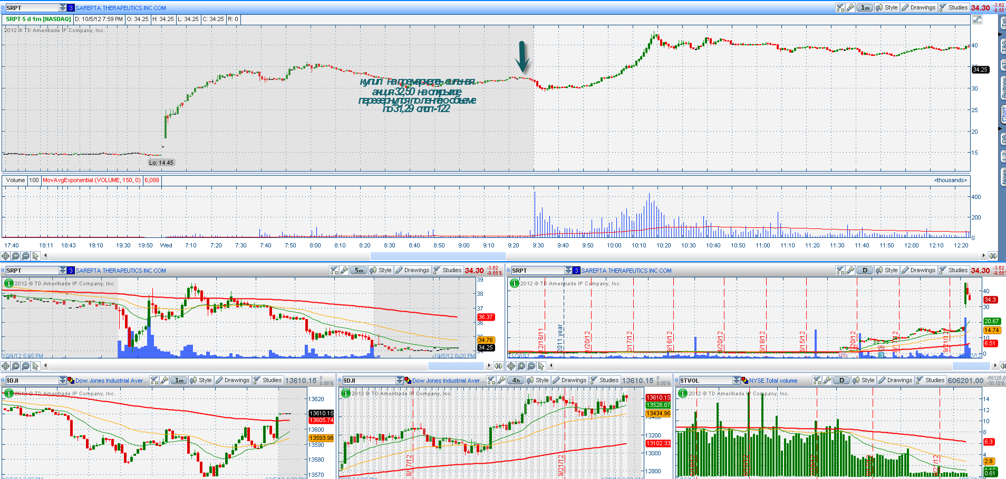Change the D timeframe in daily SRPT chart
This screenshot has height=479, width=1006.
(x=865, y=270)
